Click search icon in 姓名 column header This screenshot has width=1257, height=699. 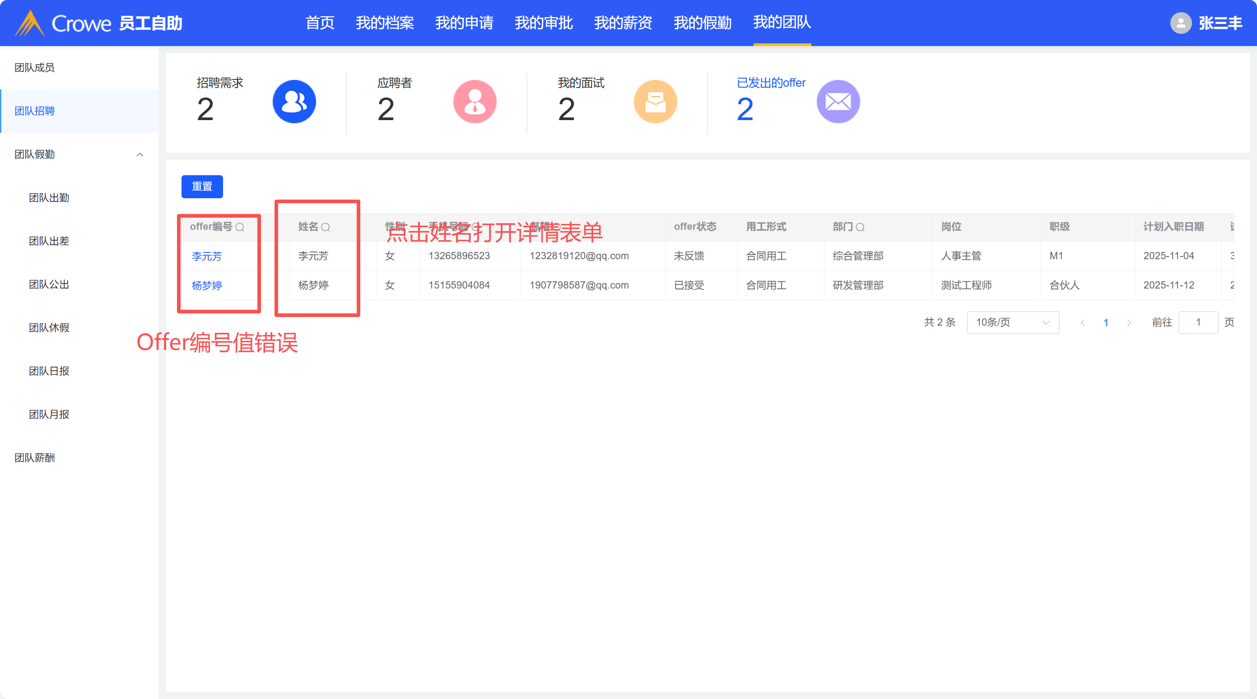326,227
